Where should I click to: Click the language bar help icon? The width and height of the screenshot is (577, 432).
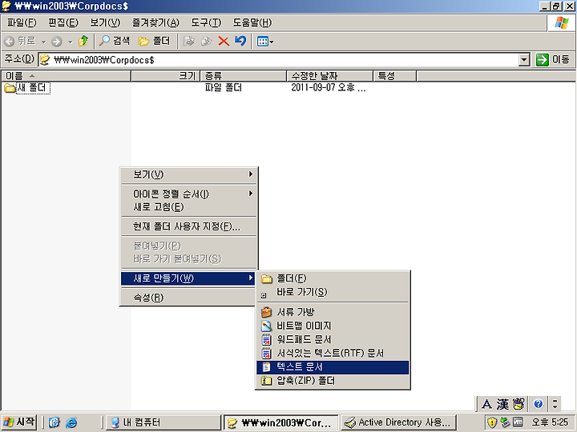[539, 405]
